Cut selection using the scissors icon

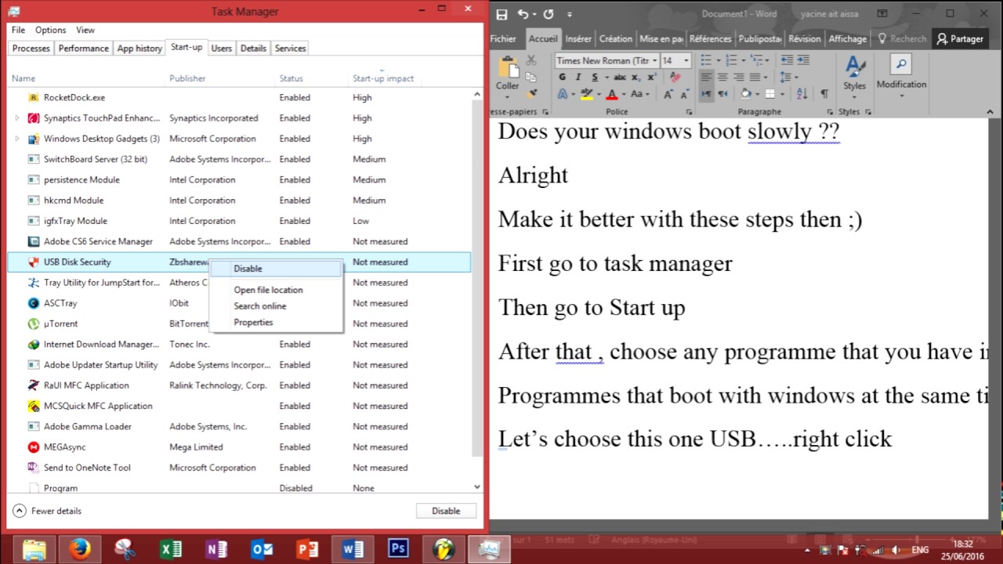coord(530,60)
